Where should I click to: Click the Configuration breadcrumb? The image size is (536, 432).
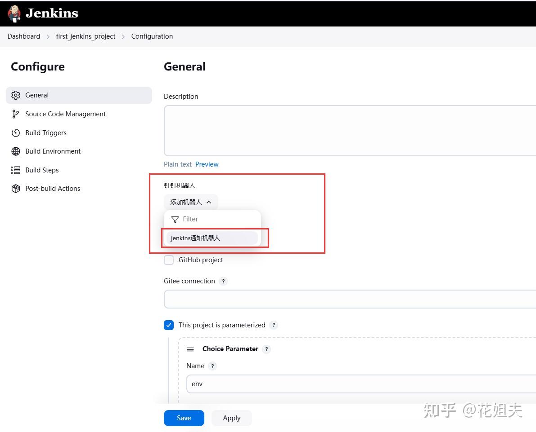(152, 36)
